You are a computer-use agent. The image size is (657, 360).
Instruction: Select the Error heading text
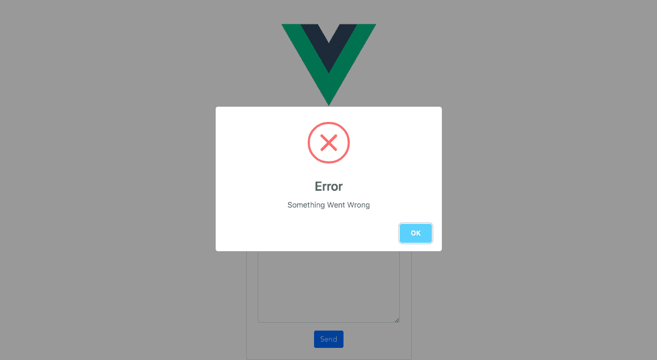click(x=329, y=187)
